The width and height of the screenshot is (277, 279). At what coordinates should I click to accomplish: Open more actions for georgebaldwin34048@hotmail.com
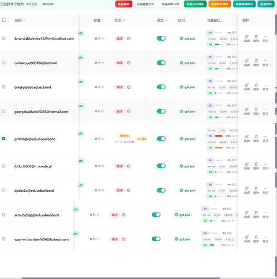(x=265, y=112)
